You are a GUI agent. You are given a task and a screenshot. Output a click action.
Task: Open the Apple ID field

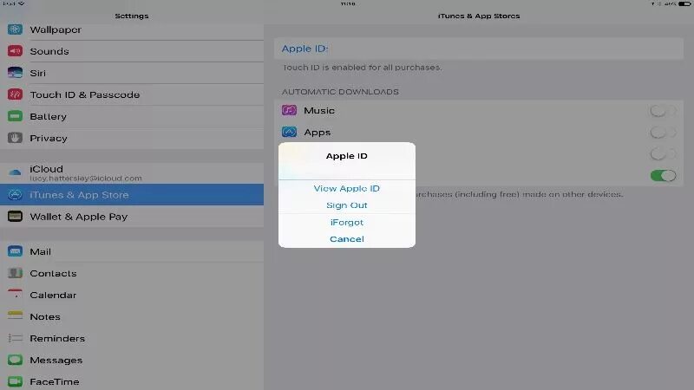479,49
